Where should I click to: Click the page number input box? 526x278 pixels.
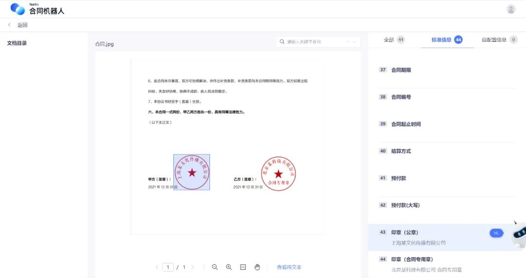tap(168, 267)
